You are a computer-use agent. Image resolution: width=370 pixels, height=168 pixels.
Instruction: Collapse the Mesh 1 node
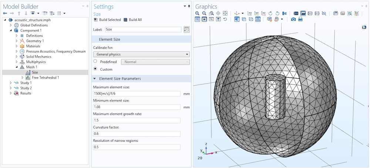point(17,67)
